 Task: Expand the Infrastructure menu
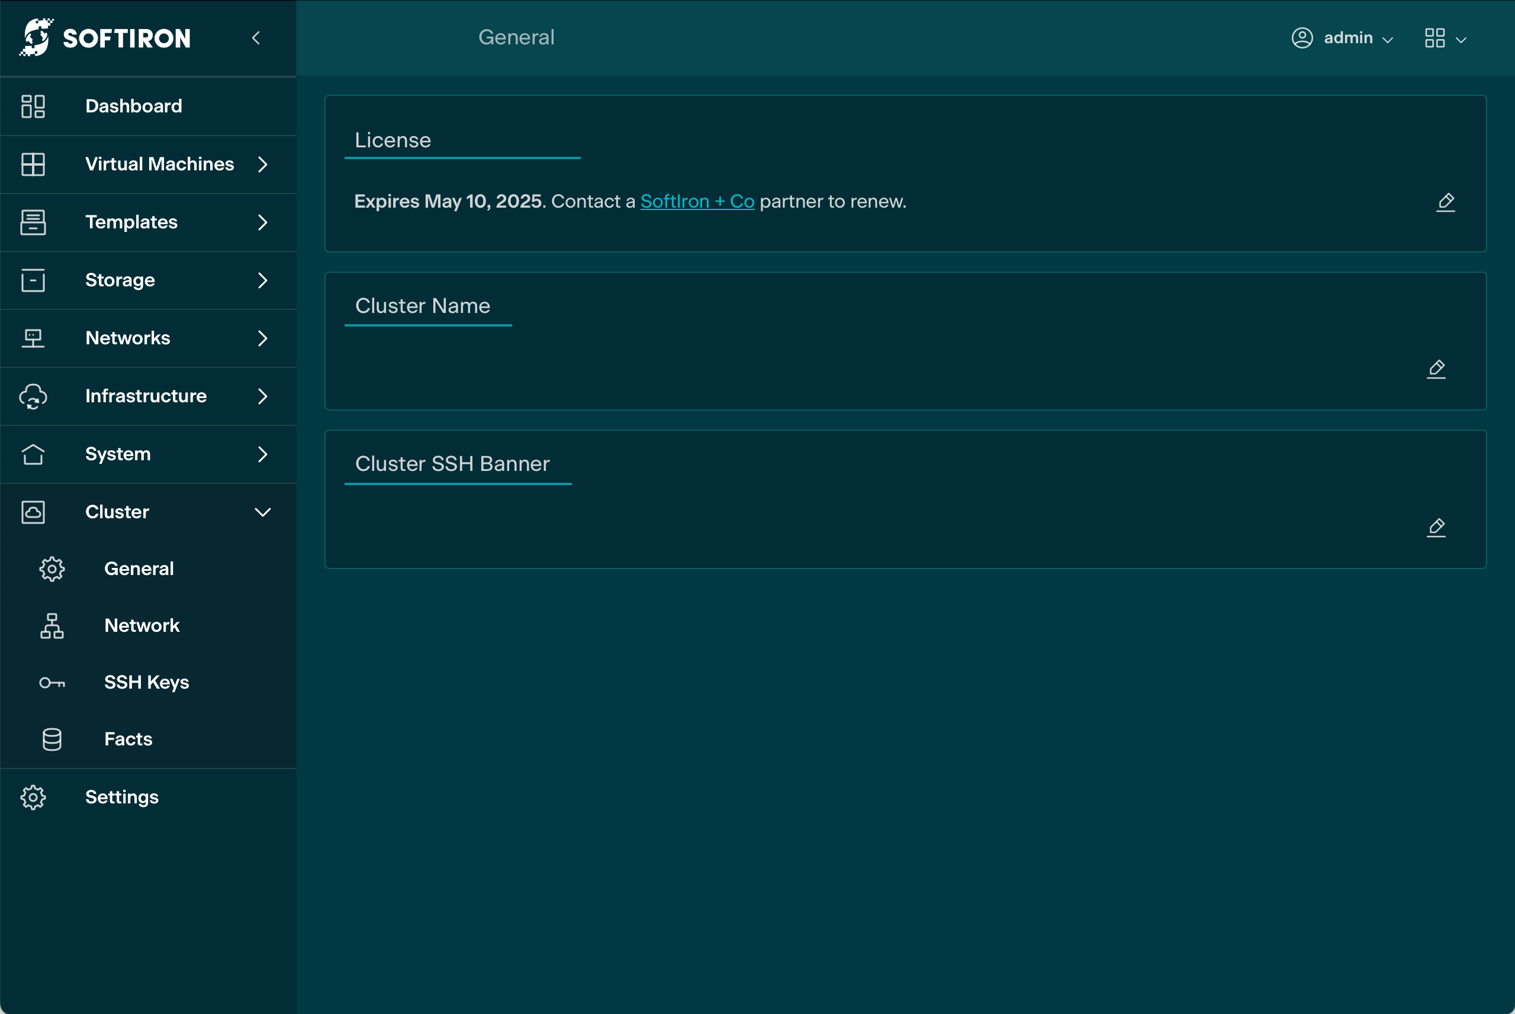point(262,396)
